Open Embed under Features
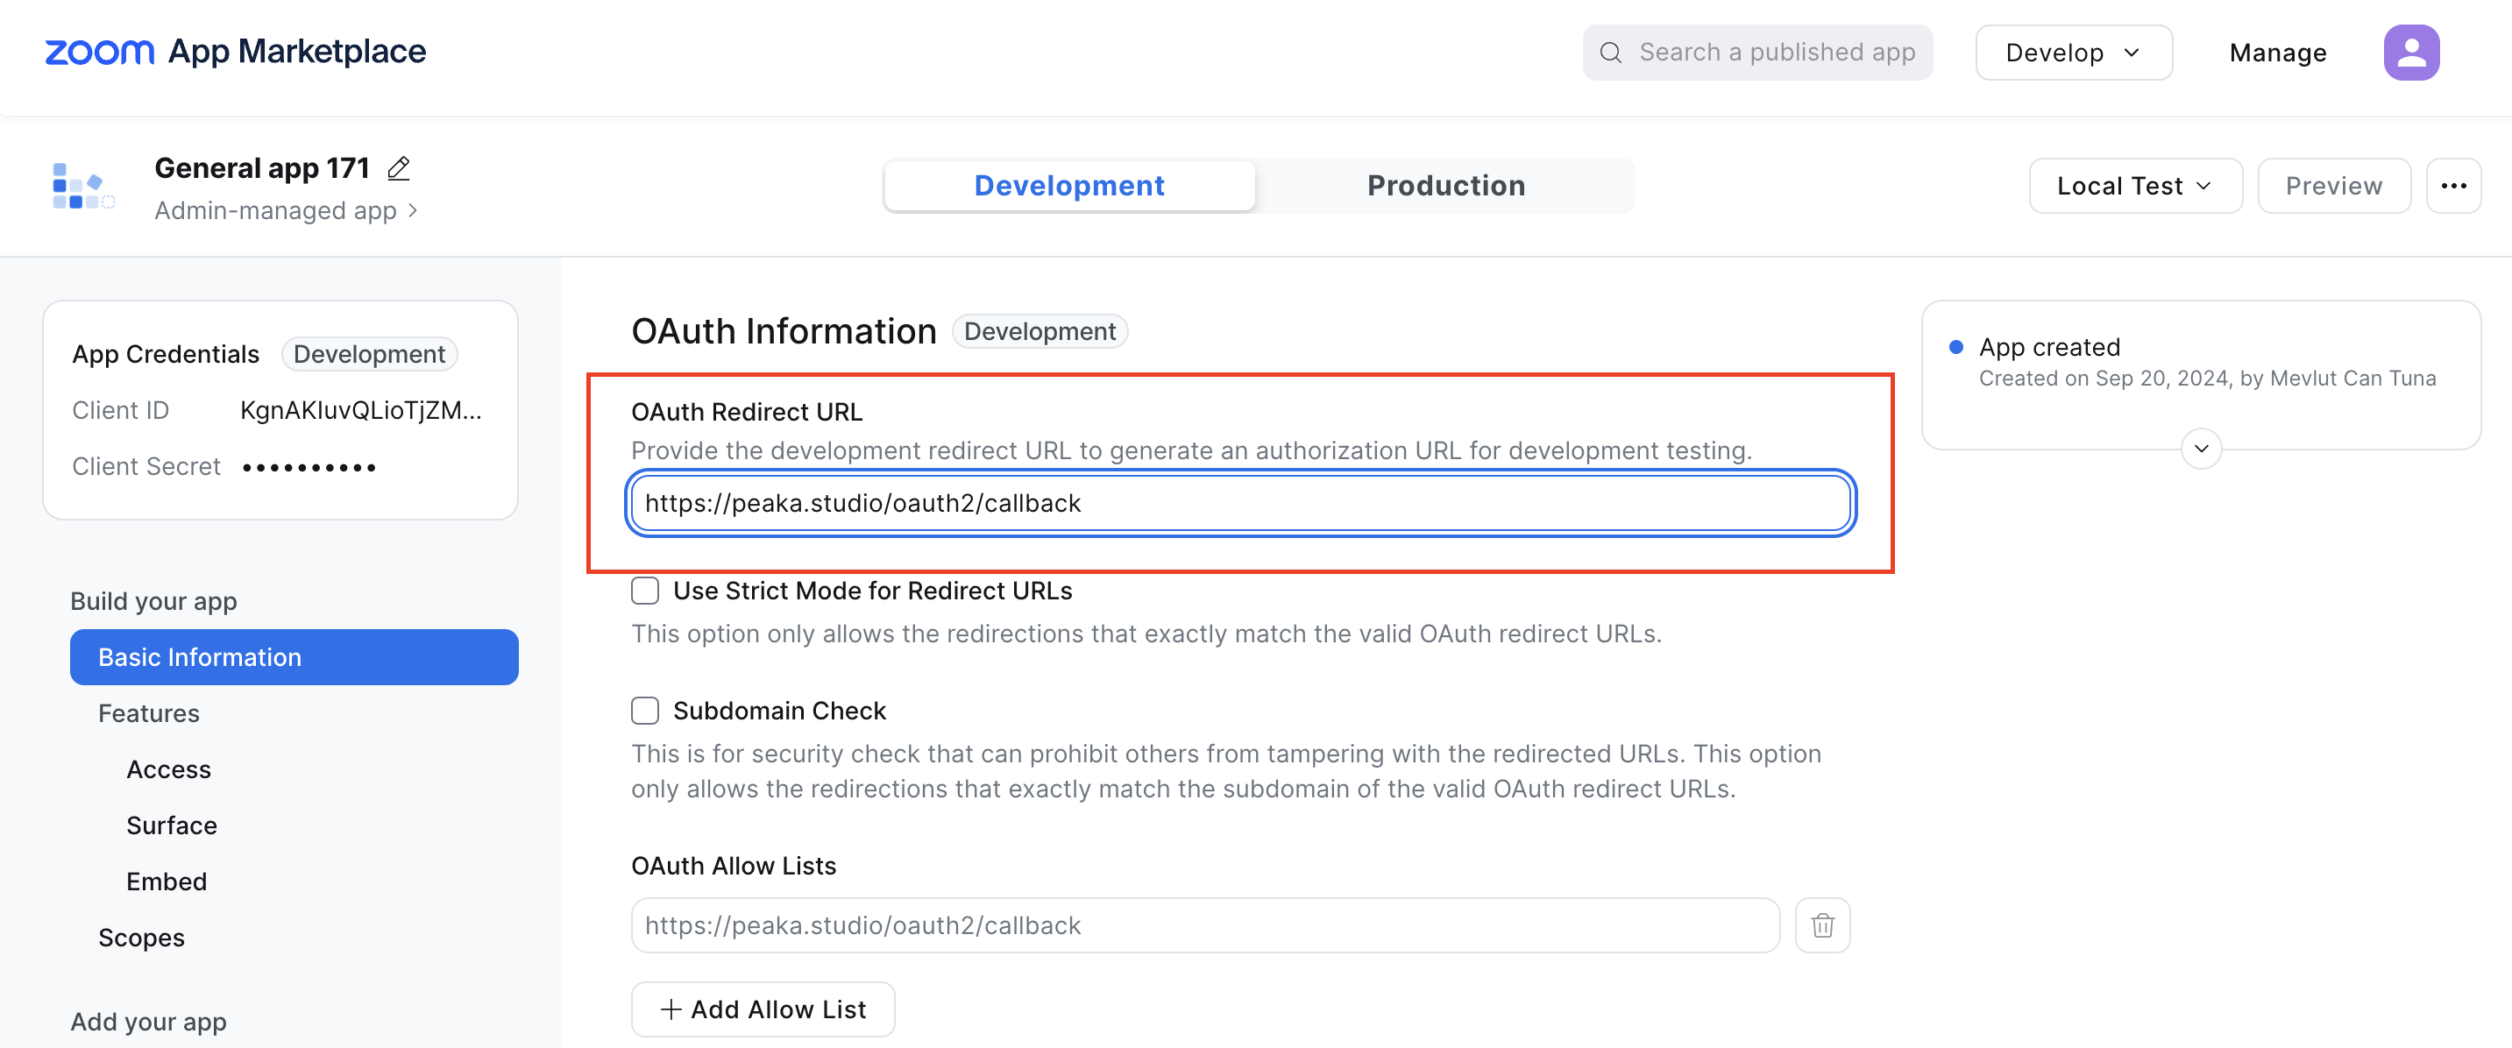This screenshot has height=1048, width=2512. pyautogui.click(x=167, y=882)
